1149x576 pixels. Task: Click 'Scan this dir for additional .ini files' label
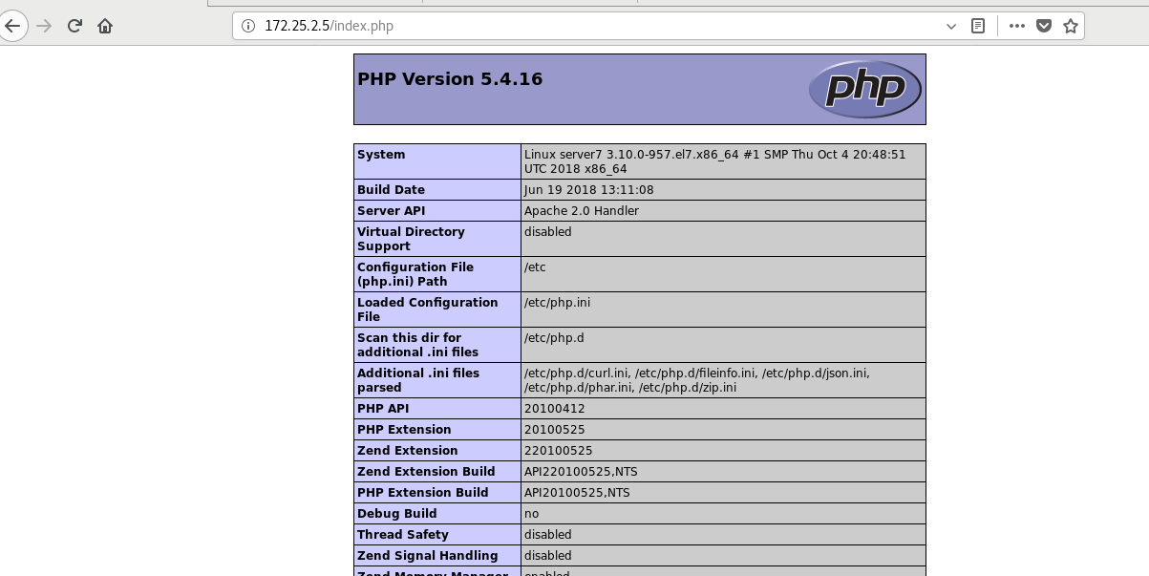coord(417,345)
